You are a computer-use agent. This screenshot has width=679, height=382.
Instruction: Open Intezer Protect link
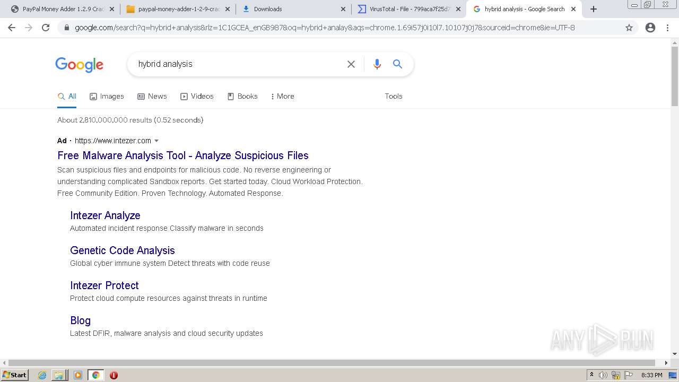tap(105, 285)
